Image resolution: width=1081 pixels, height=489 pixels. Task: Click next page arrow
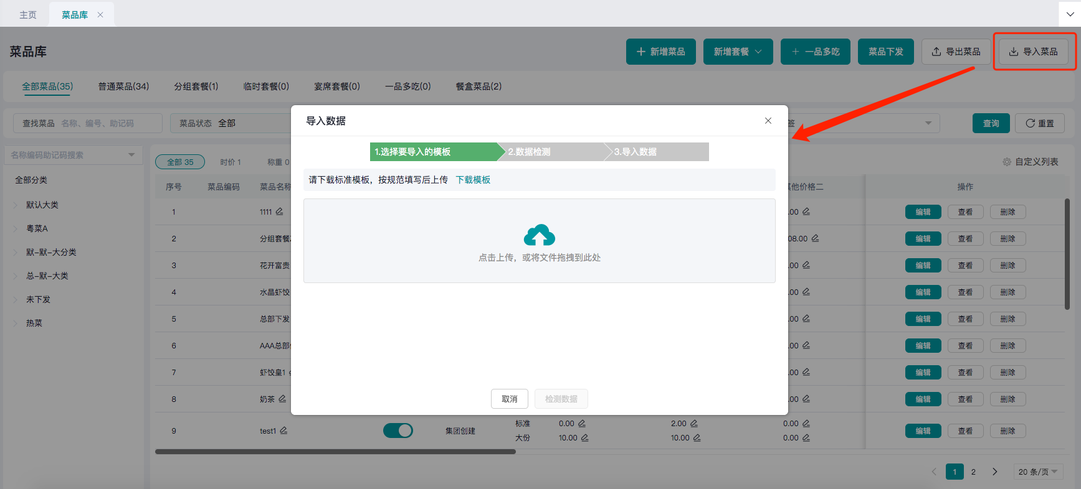point(995,472)
